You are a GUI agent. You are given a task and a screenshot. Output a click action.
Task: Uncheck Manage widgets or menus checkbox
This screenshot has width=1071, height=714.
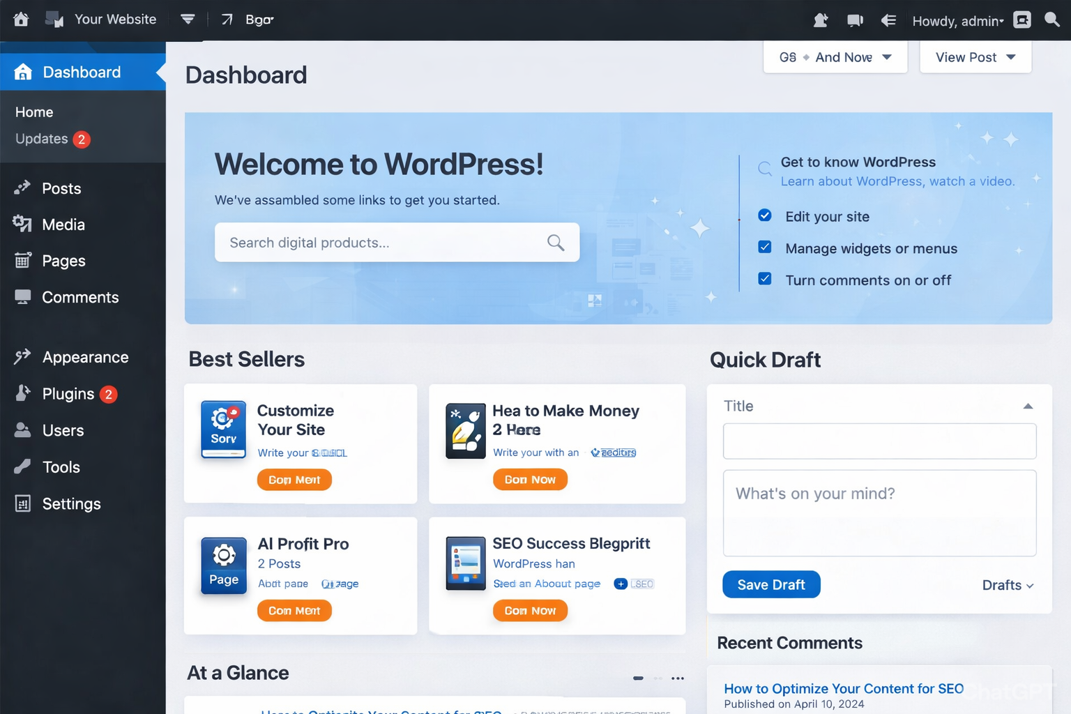pos(765,248)
